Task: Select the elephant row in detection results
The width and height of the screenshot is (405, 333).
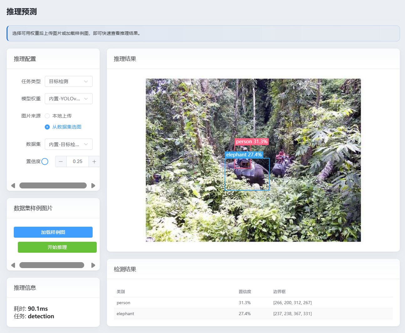Action: [x=253, y=314]
